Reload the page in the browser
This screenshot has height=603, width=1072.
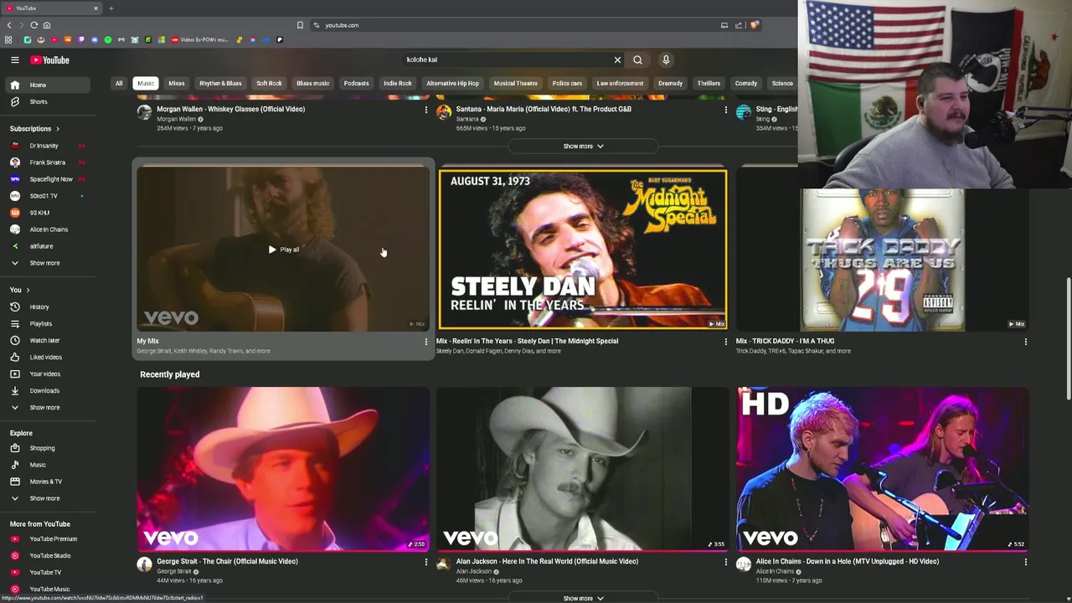[34, 25]
